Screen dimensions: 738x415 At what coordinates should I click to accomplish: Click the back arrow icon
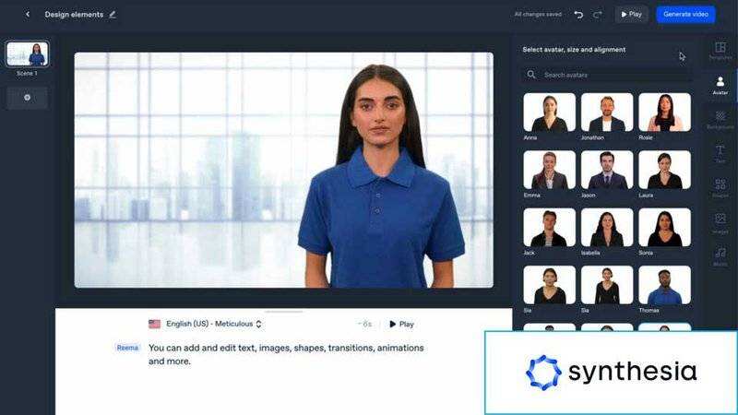28,14
